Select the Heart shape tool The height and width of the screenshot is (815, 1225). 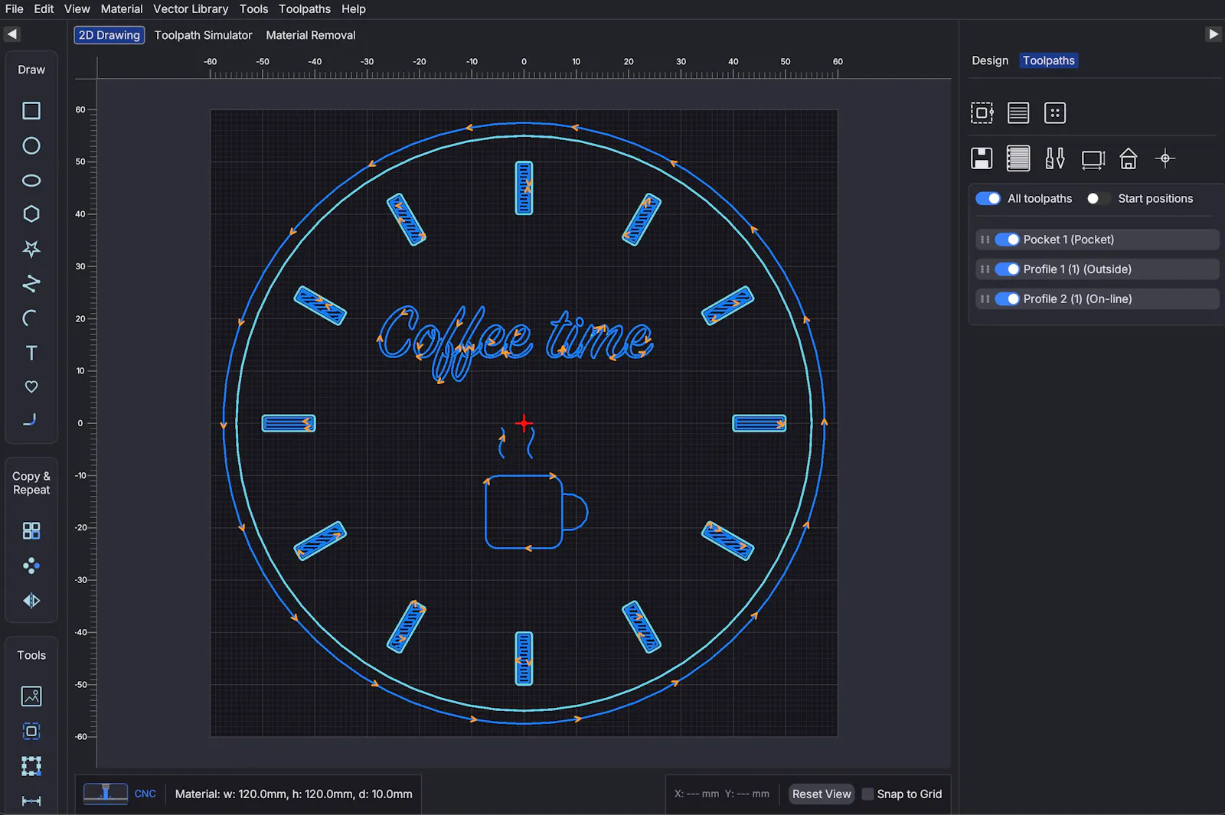(x=31, y=387)
